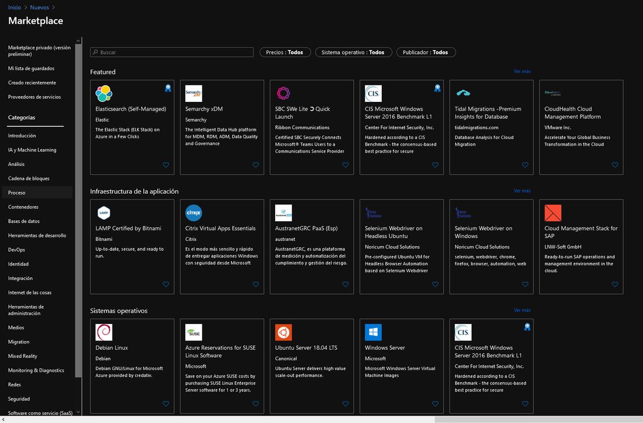Open the Sistema operativo filter dropdown
This screenshot has height=423, width=643.
pos(353,52)
